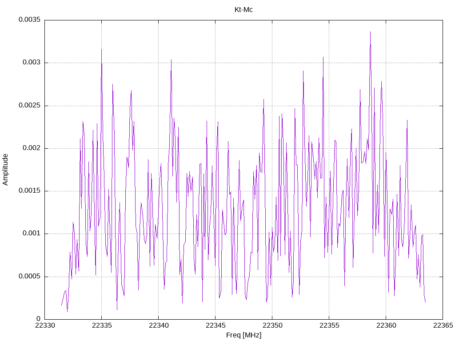Click the 0.002 y-axis tick label
Screen dimensions: 455x341
[32, 148]
